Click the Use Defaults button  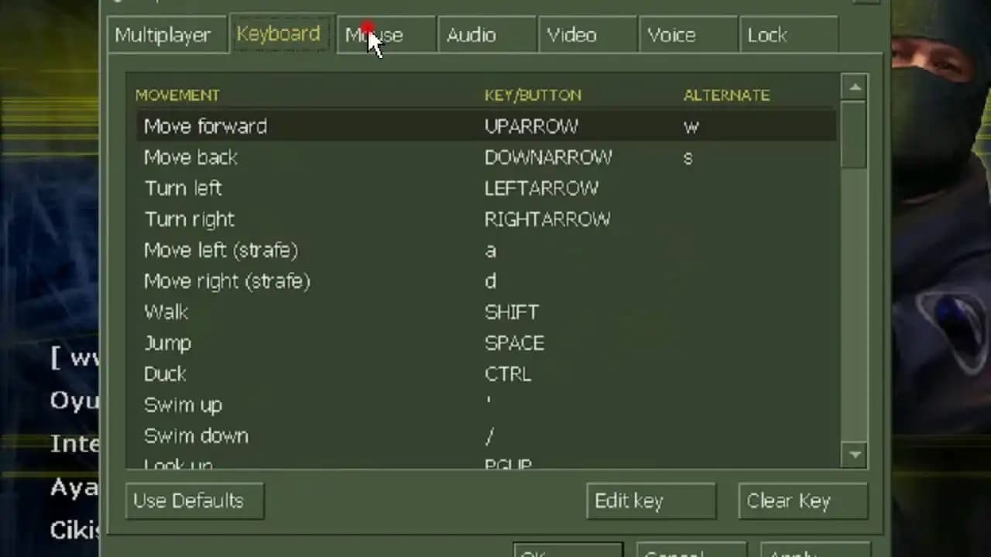point(194,501)
